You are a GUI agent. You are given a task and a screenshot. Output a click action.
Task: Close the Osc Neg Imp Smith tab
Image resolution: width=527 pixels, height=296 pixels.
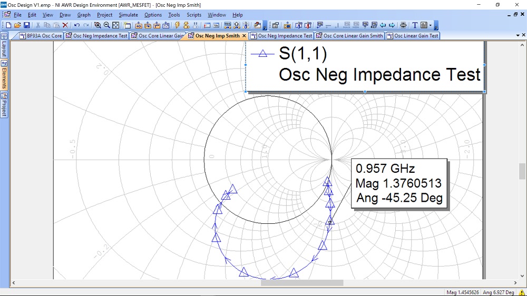coord(244,36)
